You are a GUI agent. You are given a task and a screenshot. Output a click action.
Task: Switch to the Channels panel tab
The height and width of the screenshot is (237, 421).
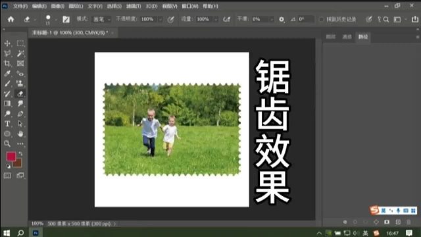(x=347, y=37)
